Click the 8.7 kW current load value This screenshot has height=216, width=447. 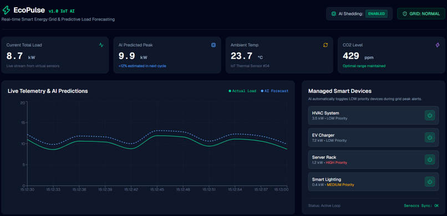pyautogui.click(x=21, y=56)
